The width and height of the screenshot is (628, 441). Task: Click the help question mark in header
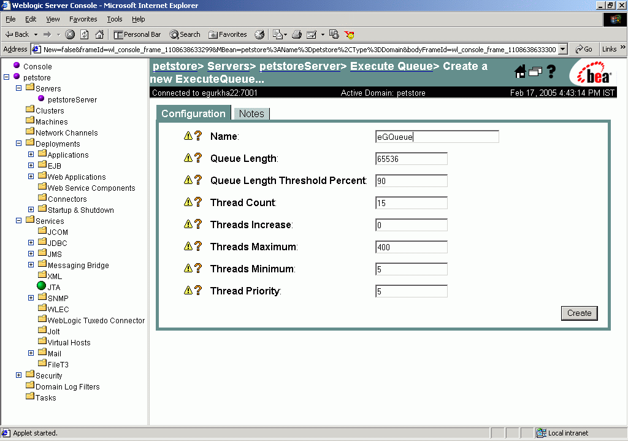pyautogui.click(x=551, y=72)
